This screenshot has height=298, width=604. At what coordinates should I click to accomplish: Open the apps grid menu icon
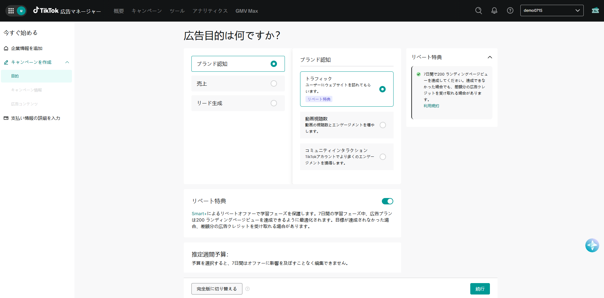click(11, 11)
